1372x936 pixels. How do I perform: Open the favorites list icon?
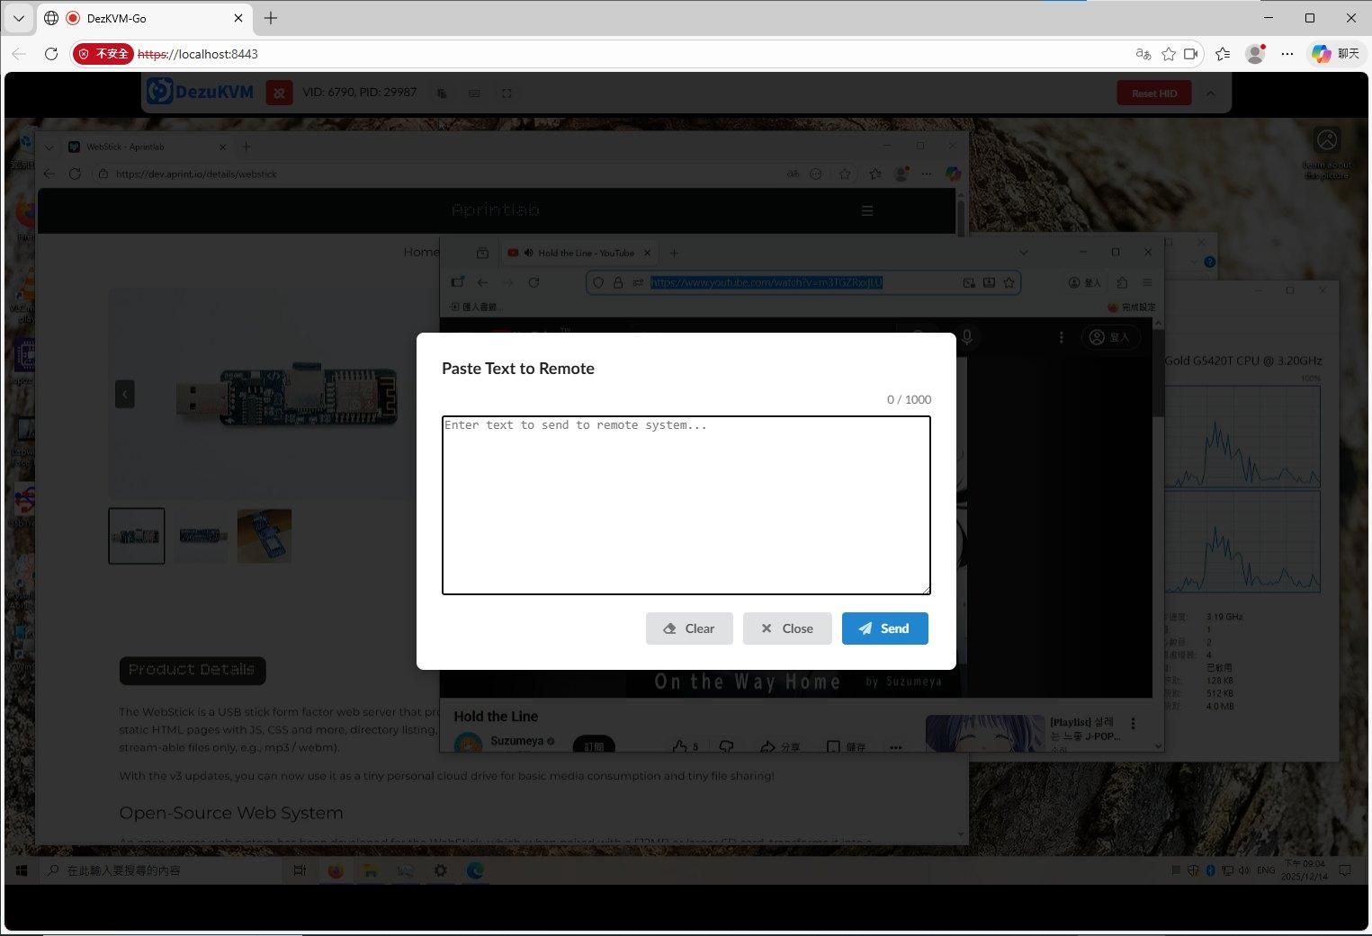tap(1223, 54)
